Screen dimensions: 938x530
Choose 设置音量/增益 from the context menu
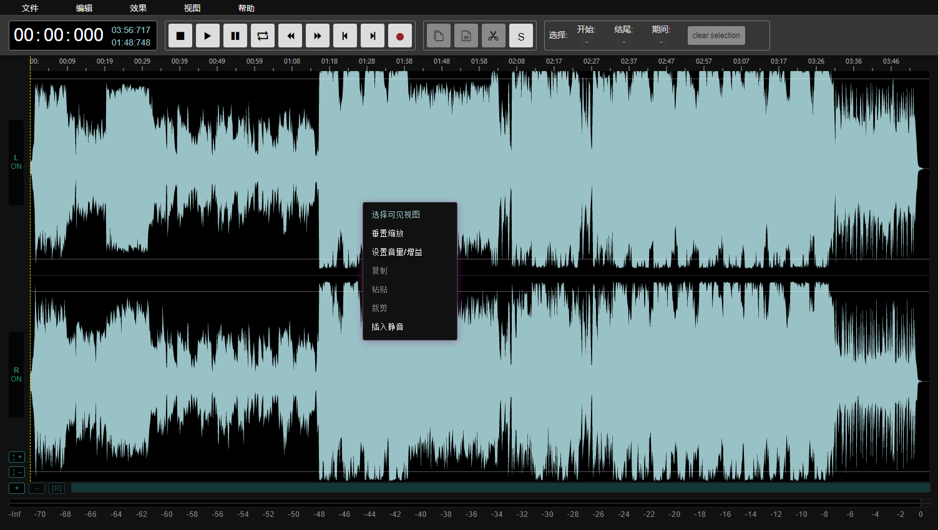coord(410,252)
